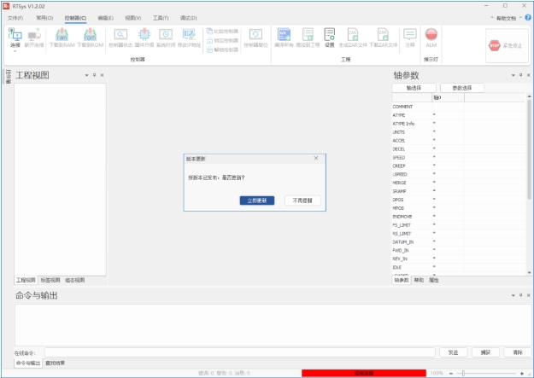Click the zoom-out minus button in status bar
Image resolution: width=534 pixels, height=378 pixels.
451,374
